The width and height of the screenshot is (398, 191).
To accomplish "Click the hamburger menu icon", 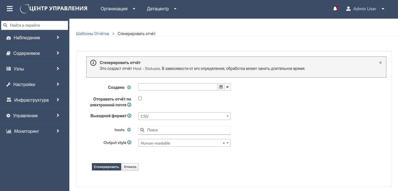I will point(10,9).
